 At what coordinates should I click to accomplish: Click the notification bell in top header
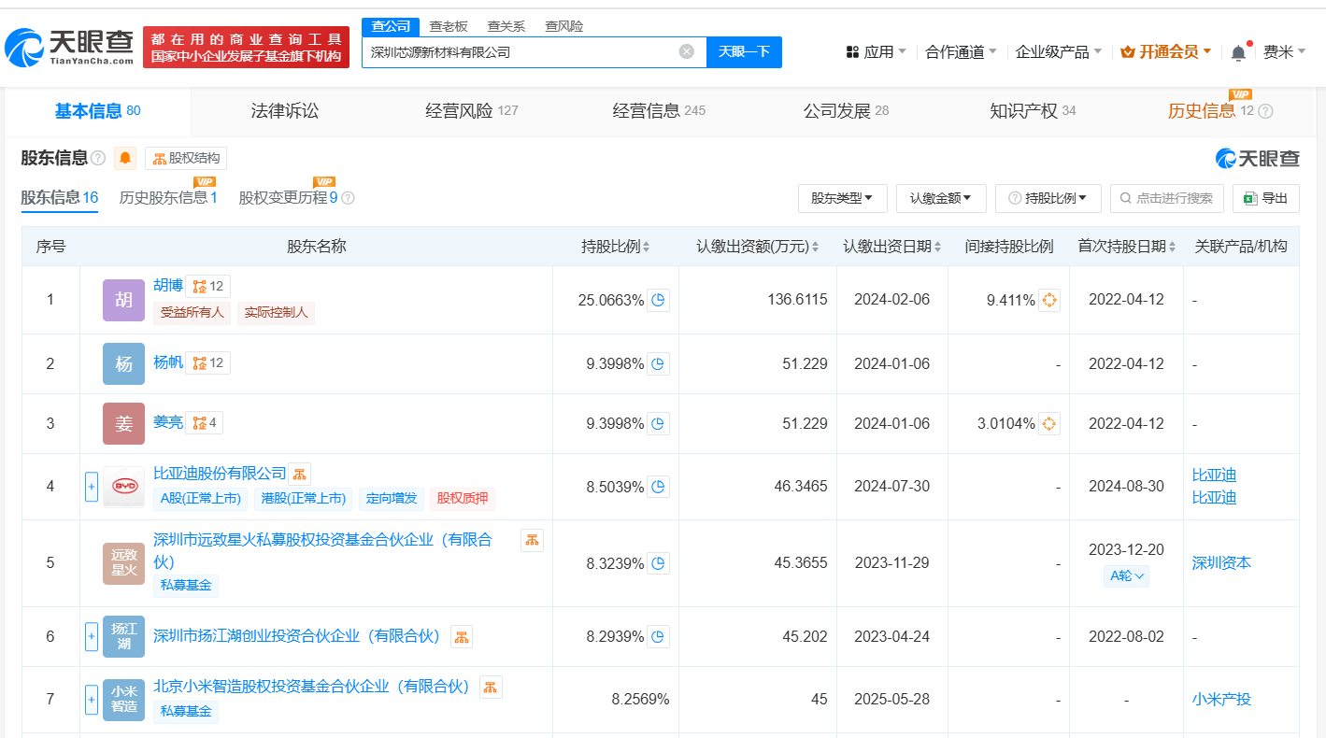click(x=1238, y=52)
